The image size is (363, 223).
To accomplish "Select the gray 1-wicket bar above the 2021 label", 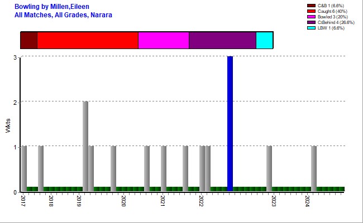I will click(164, 168).
